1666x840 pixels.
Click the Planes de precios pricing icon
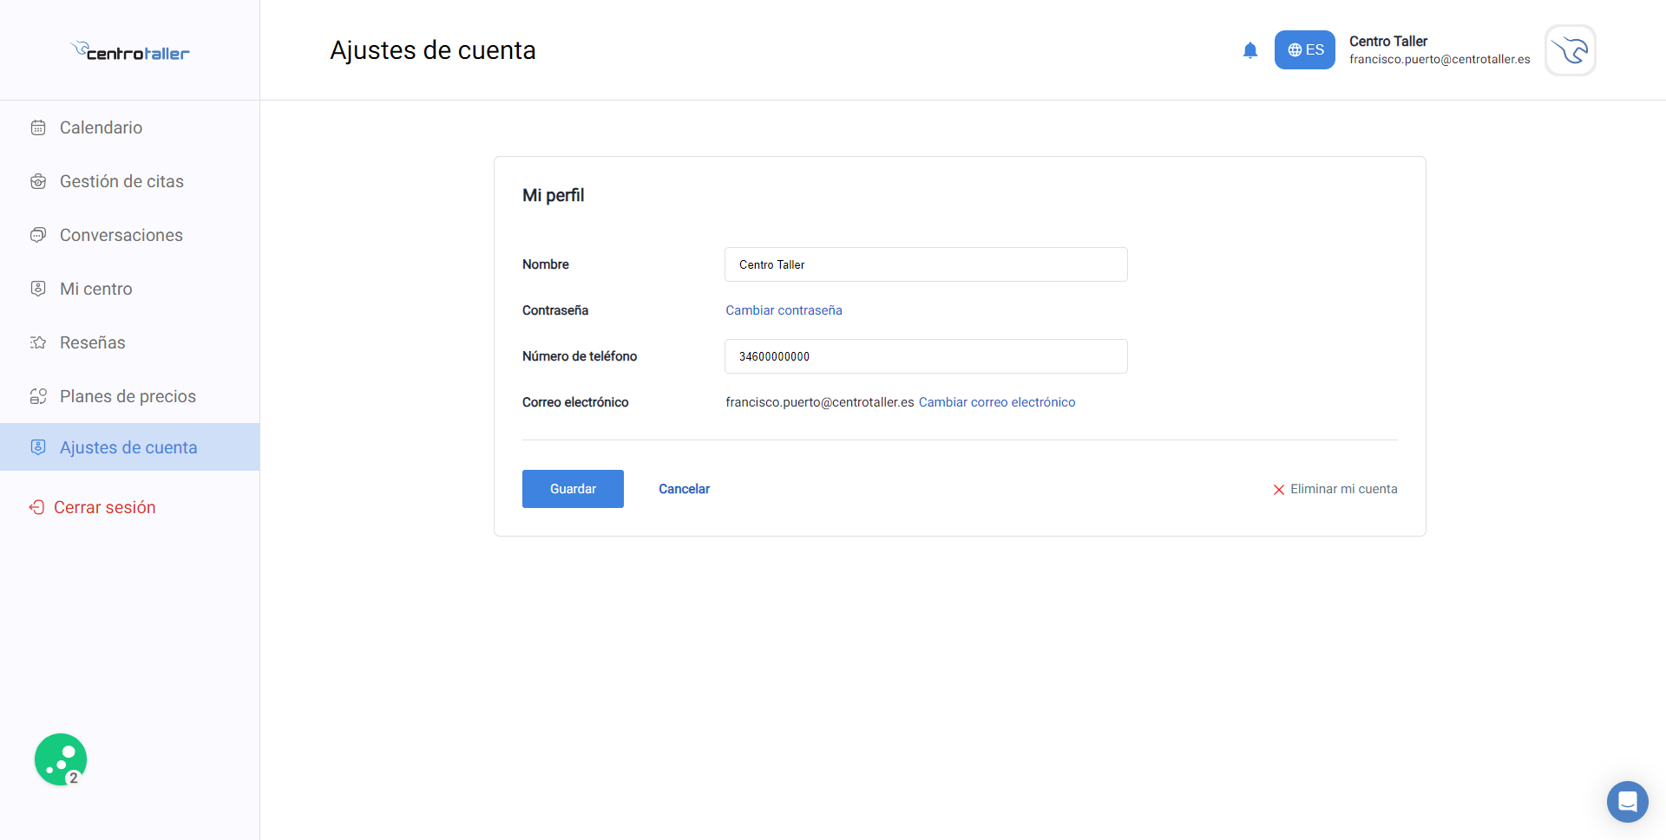pyautogui.click(x=37, y=395)
